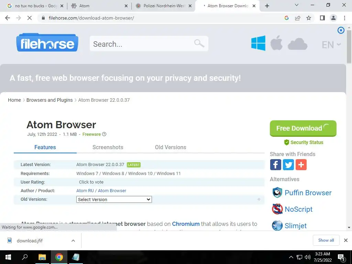Open Slimjet alternative link
Screen dimensions: 352x264
pyautogui.click(x=295, y=226)
